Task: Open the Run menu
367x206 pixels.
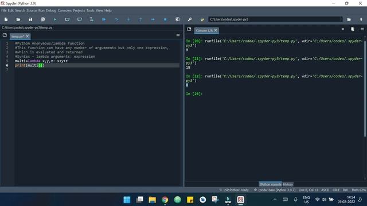Action: point(41,10)
